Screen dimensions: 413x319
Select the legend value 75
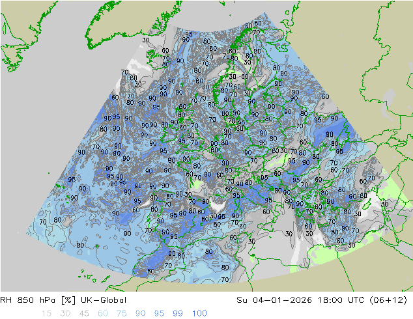[121, 313]
